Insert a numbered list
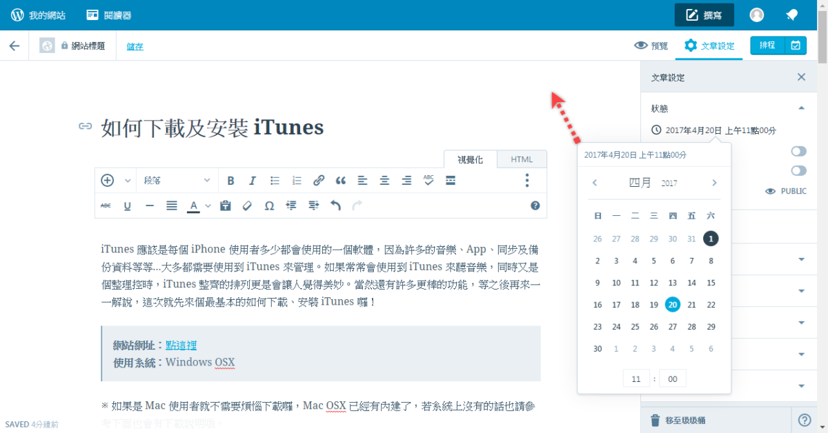 tap(297, 181)
